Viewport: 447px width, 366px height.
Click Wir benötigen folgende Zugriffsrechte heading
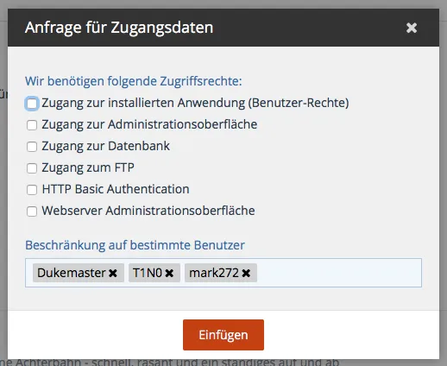pyautogui.click(x=134, y=81)
